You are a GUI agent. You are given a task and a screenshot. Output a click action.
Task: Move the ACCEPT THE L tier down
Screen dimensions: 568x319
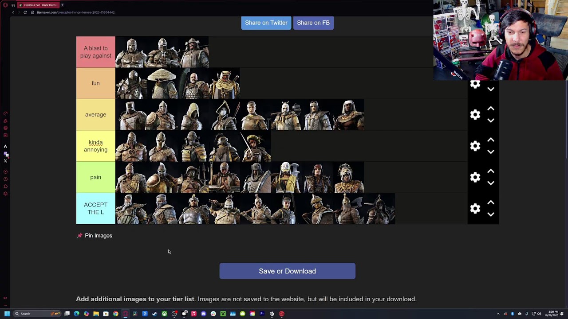tap(491, 214)
